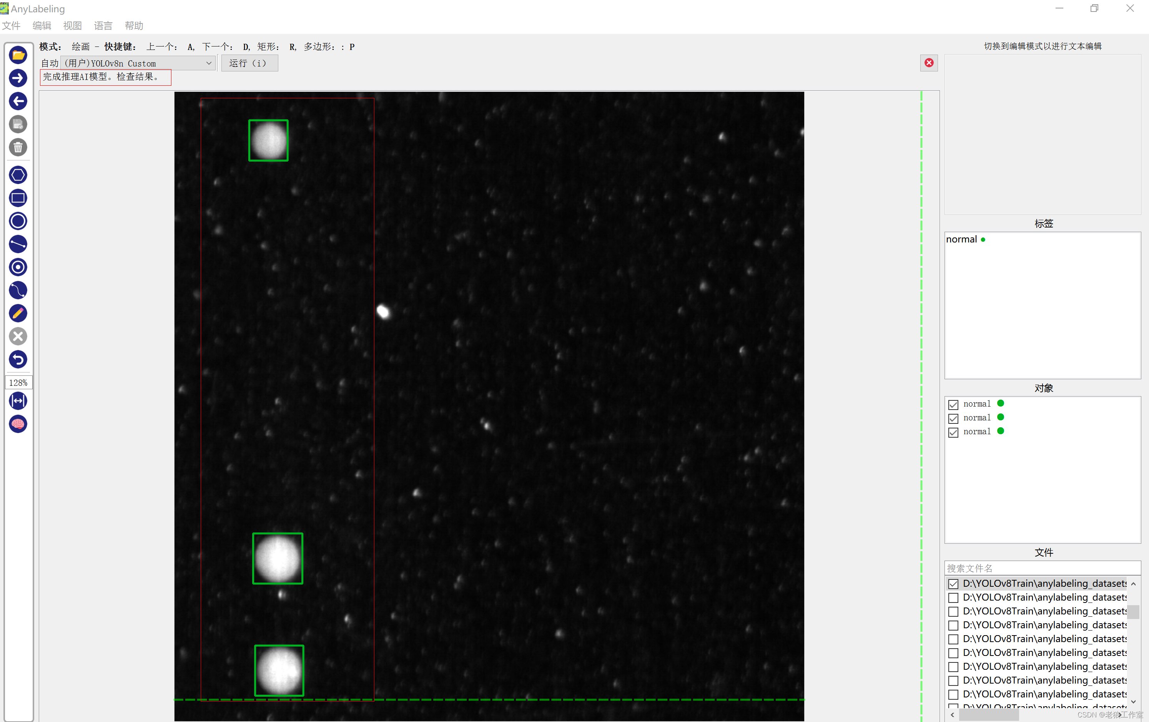Click the pencil edit mode icon
The height and width of the screenshot is (722, 1149).
(18, 313)
